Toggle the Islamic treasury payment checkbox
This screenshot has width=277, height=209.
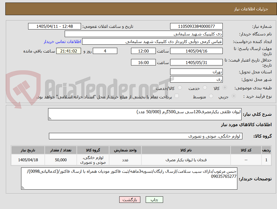[177, 96]
